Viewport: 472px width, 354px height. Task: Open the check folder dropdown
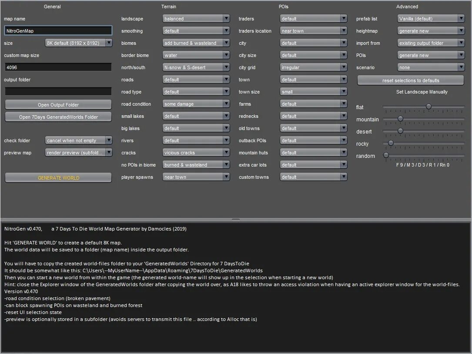click(x=79, y=140)
